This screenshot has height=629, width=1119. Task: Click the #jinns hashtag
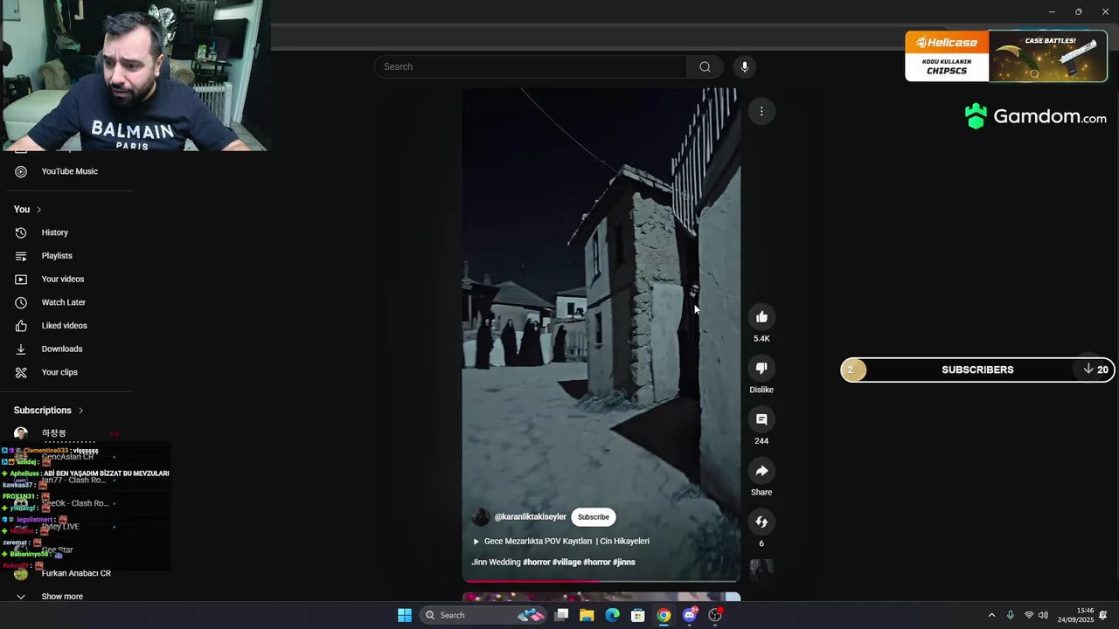point(624,563)
